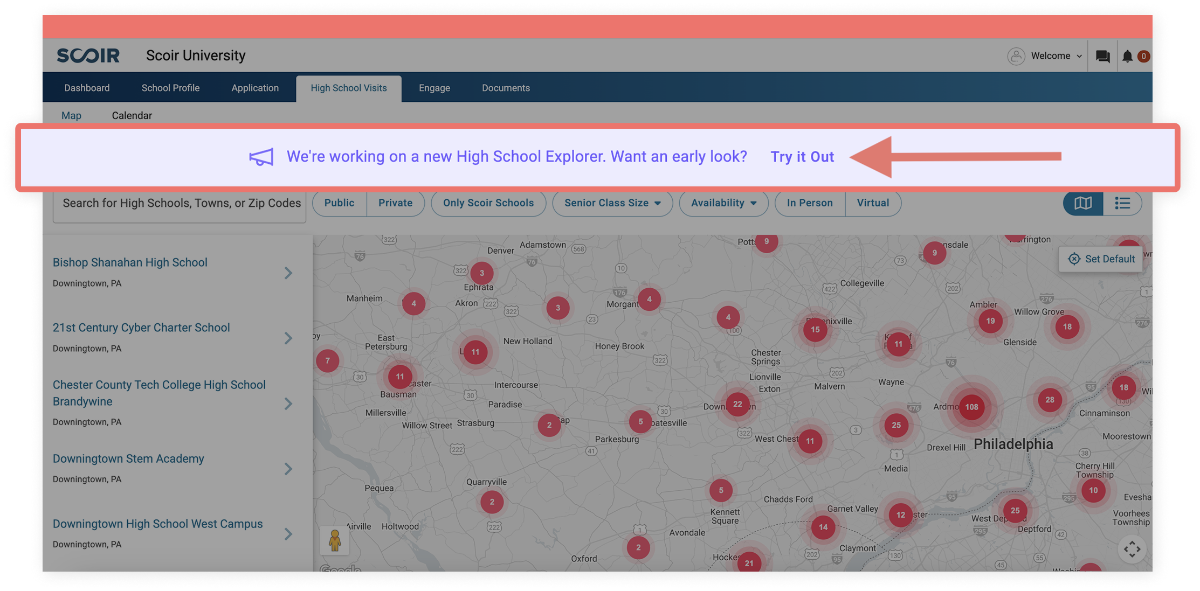Click the map pan control icon
1200x591 pixels.
1132,550
